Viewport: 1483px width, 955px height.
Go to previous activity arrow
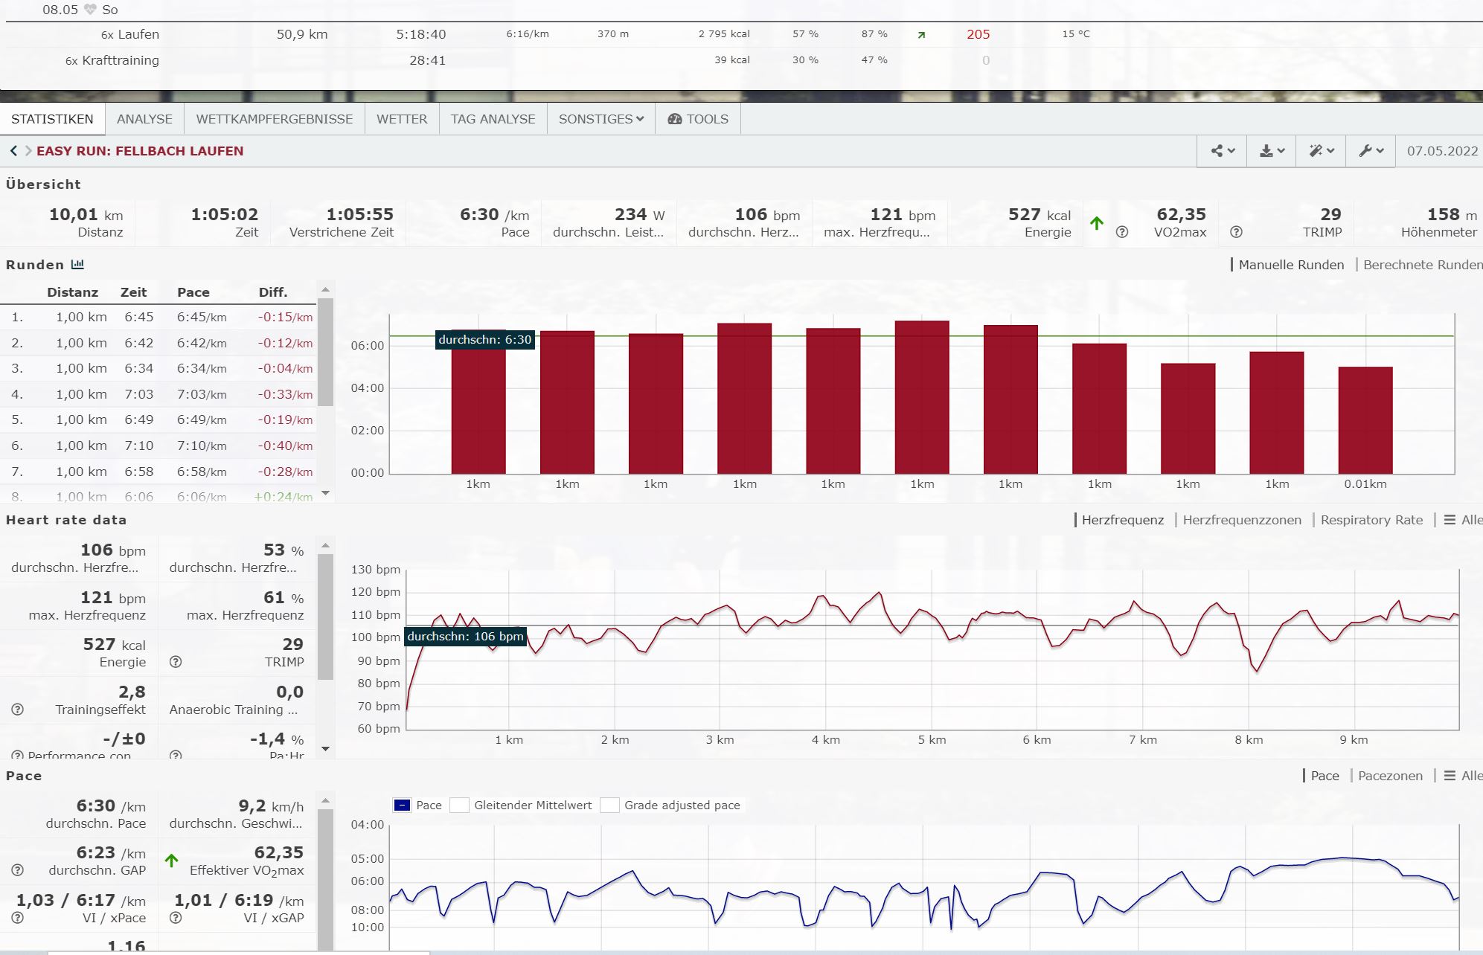pyautogui.click(x=13, y=151)
